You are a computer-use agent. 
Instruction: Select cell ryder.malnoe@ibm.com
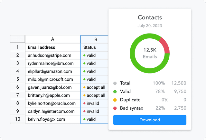(53, 63)
